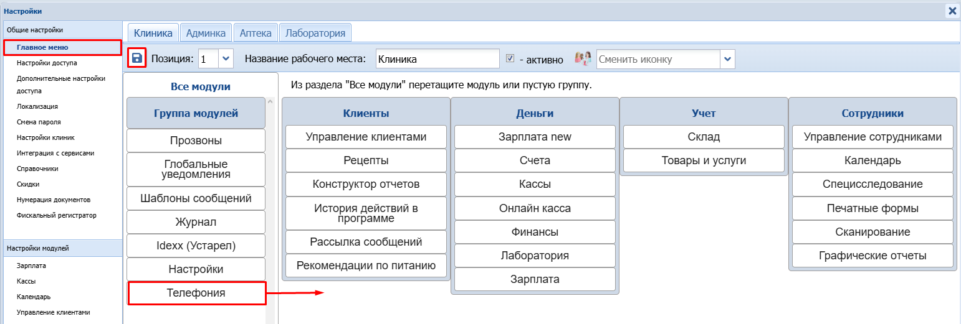Click the workplace icon preview image
The width and height of the screenshot is (961, 324).
(583, 59)
